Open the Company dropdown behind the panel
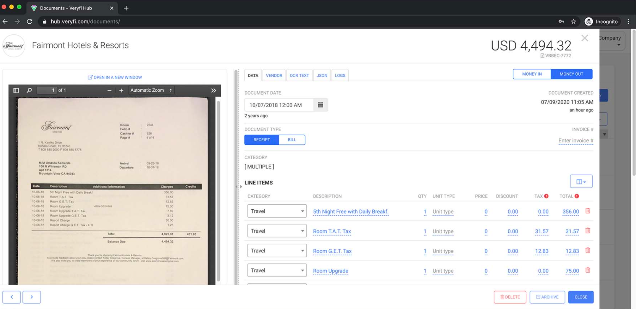 pyautogui.click(x=612, y=41)
